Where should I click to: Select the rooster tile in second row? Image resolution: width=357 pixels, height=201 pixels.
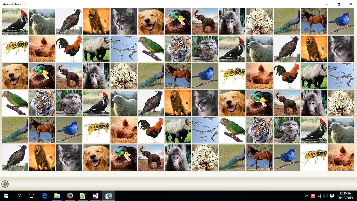[x=69, y=48]
